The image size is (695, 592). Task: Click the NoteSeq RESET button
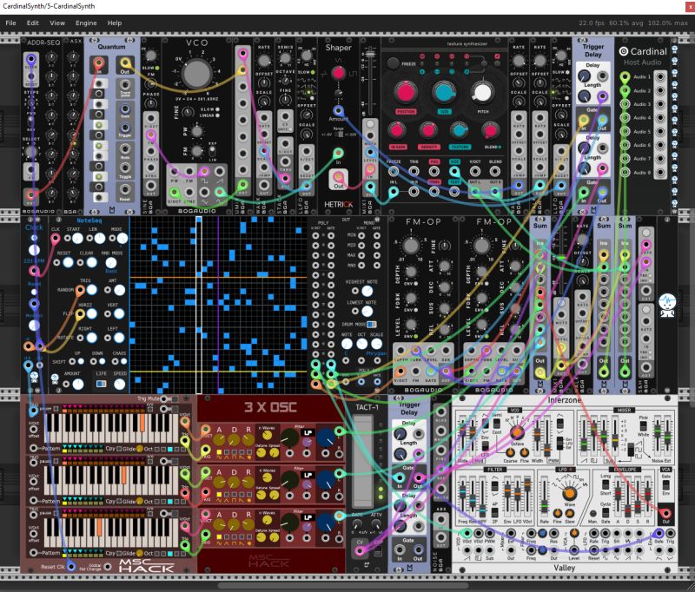[x=68, y=262]
